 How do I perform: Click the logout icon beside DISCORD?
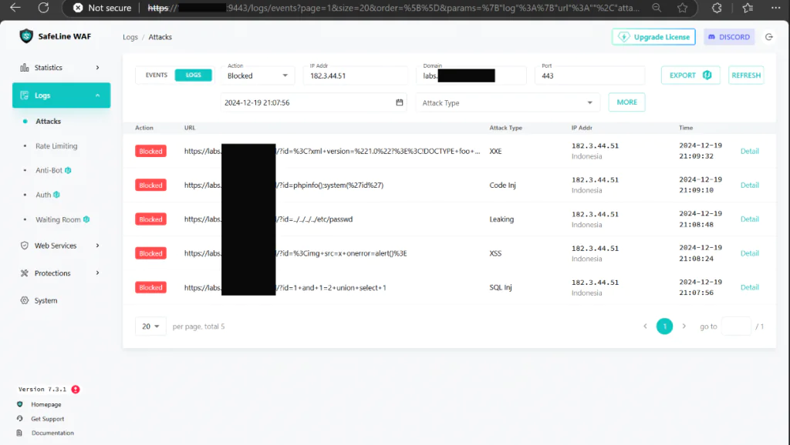coord(769,37)
